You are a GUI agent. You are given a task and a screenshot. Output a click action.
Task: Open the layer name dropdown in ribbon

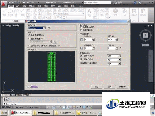pos(84,17)
